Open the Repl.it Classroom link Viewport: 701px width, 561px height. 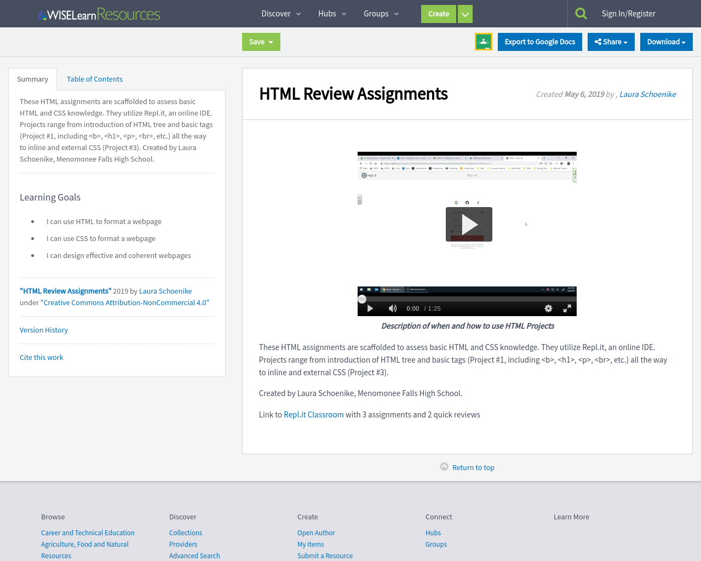point(314,415)
